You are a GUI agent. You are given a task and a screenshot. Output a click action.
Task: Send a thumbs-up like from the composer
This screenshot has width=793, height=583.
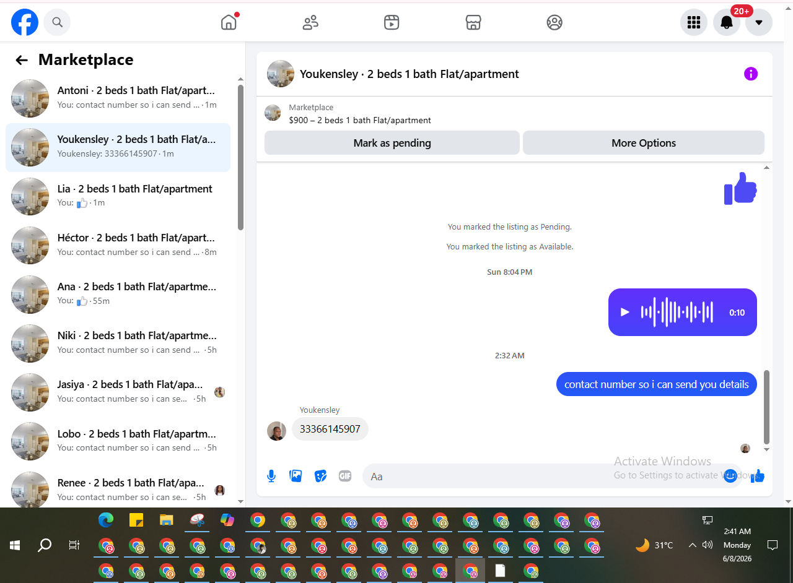tap(758, 476)
